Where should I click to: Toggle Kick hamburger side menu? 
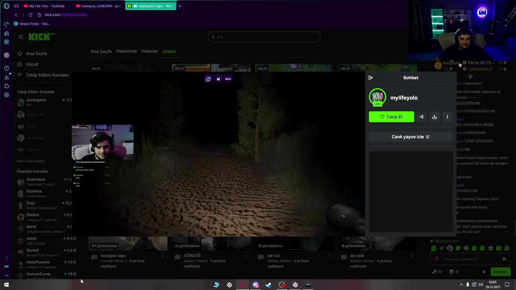[21, 37]
